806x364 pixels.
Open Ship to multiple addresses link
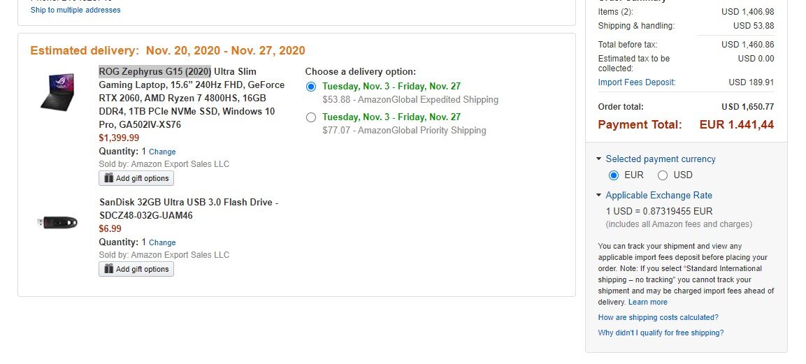click(x=75, y=10)
